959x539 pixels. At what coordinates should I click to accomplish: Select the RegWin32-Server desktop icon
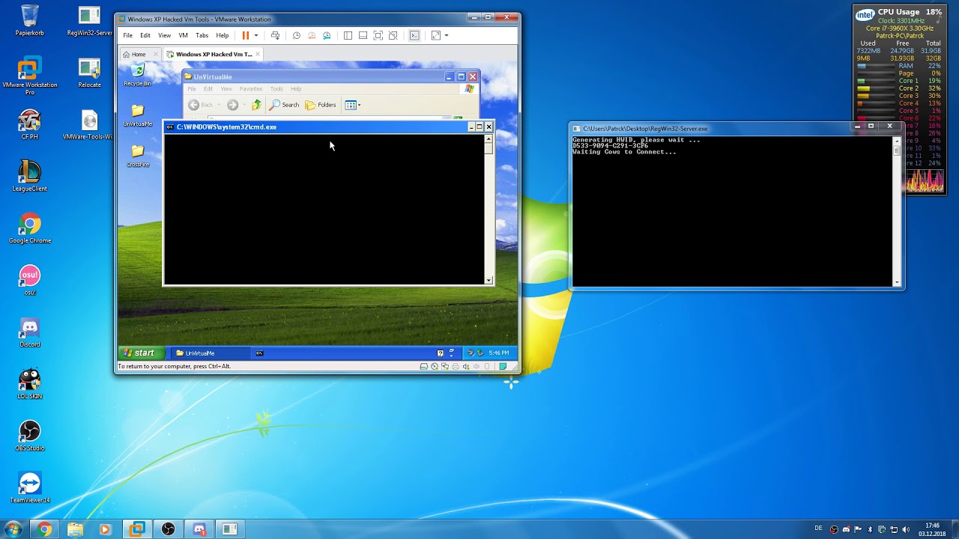tap(89, 20)
